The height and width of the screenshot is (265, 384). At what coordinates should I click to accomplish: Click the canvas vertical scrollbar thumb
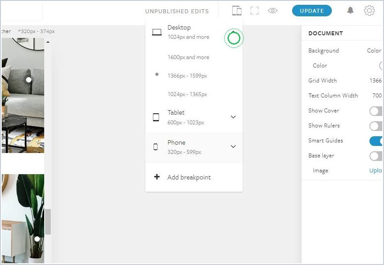48,221
